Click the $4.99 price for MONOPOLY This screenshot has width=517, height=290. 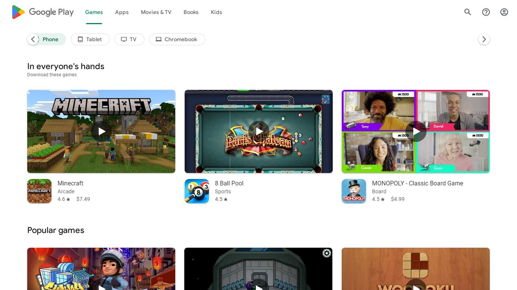(398, 199)
